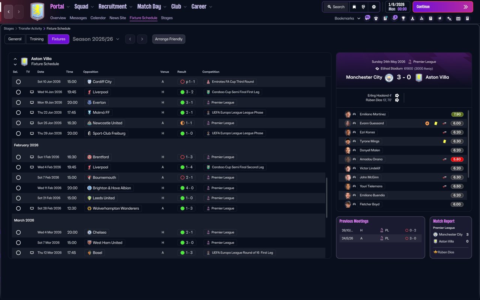This screenshot has height=300, width=480.
Task: Click Evann Guessand's orange injury icon
Action: tap(427, 123)
